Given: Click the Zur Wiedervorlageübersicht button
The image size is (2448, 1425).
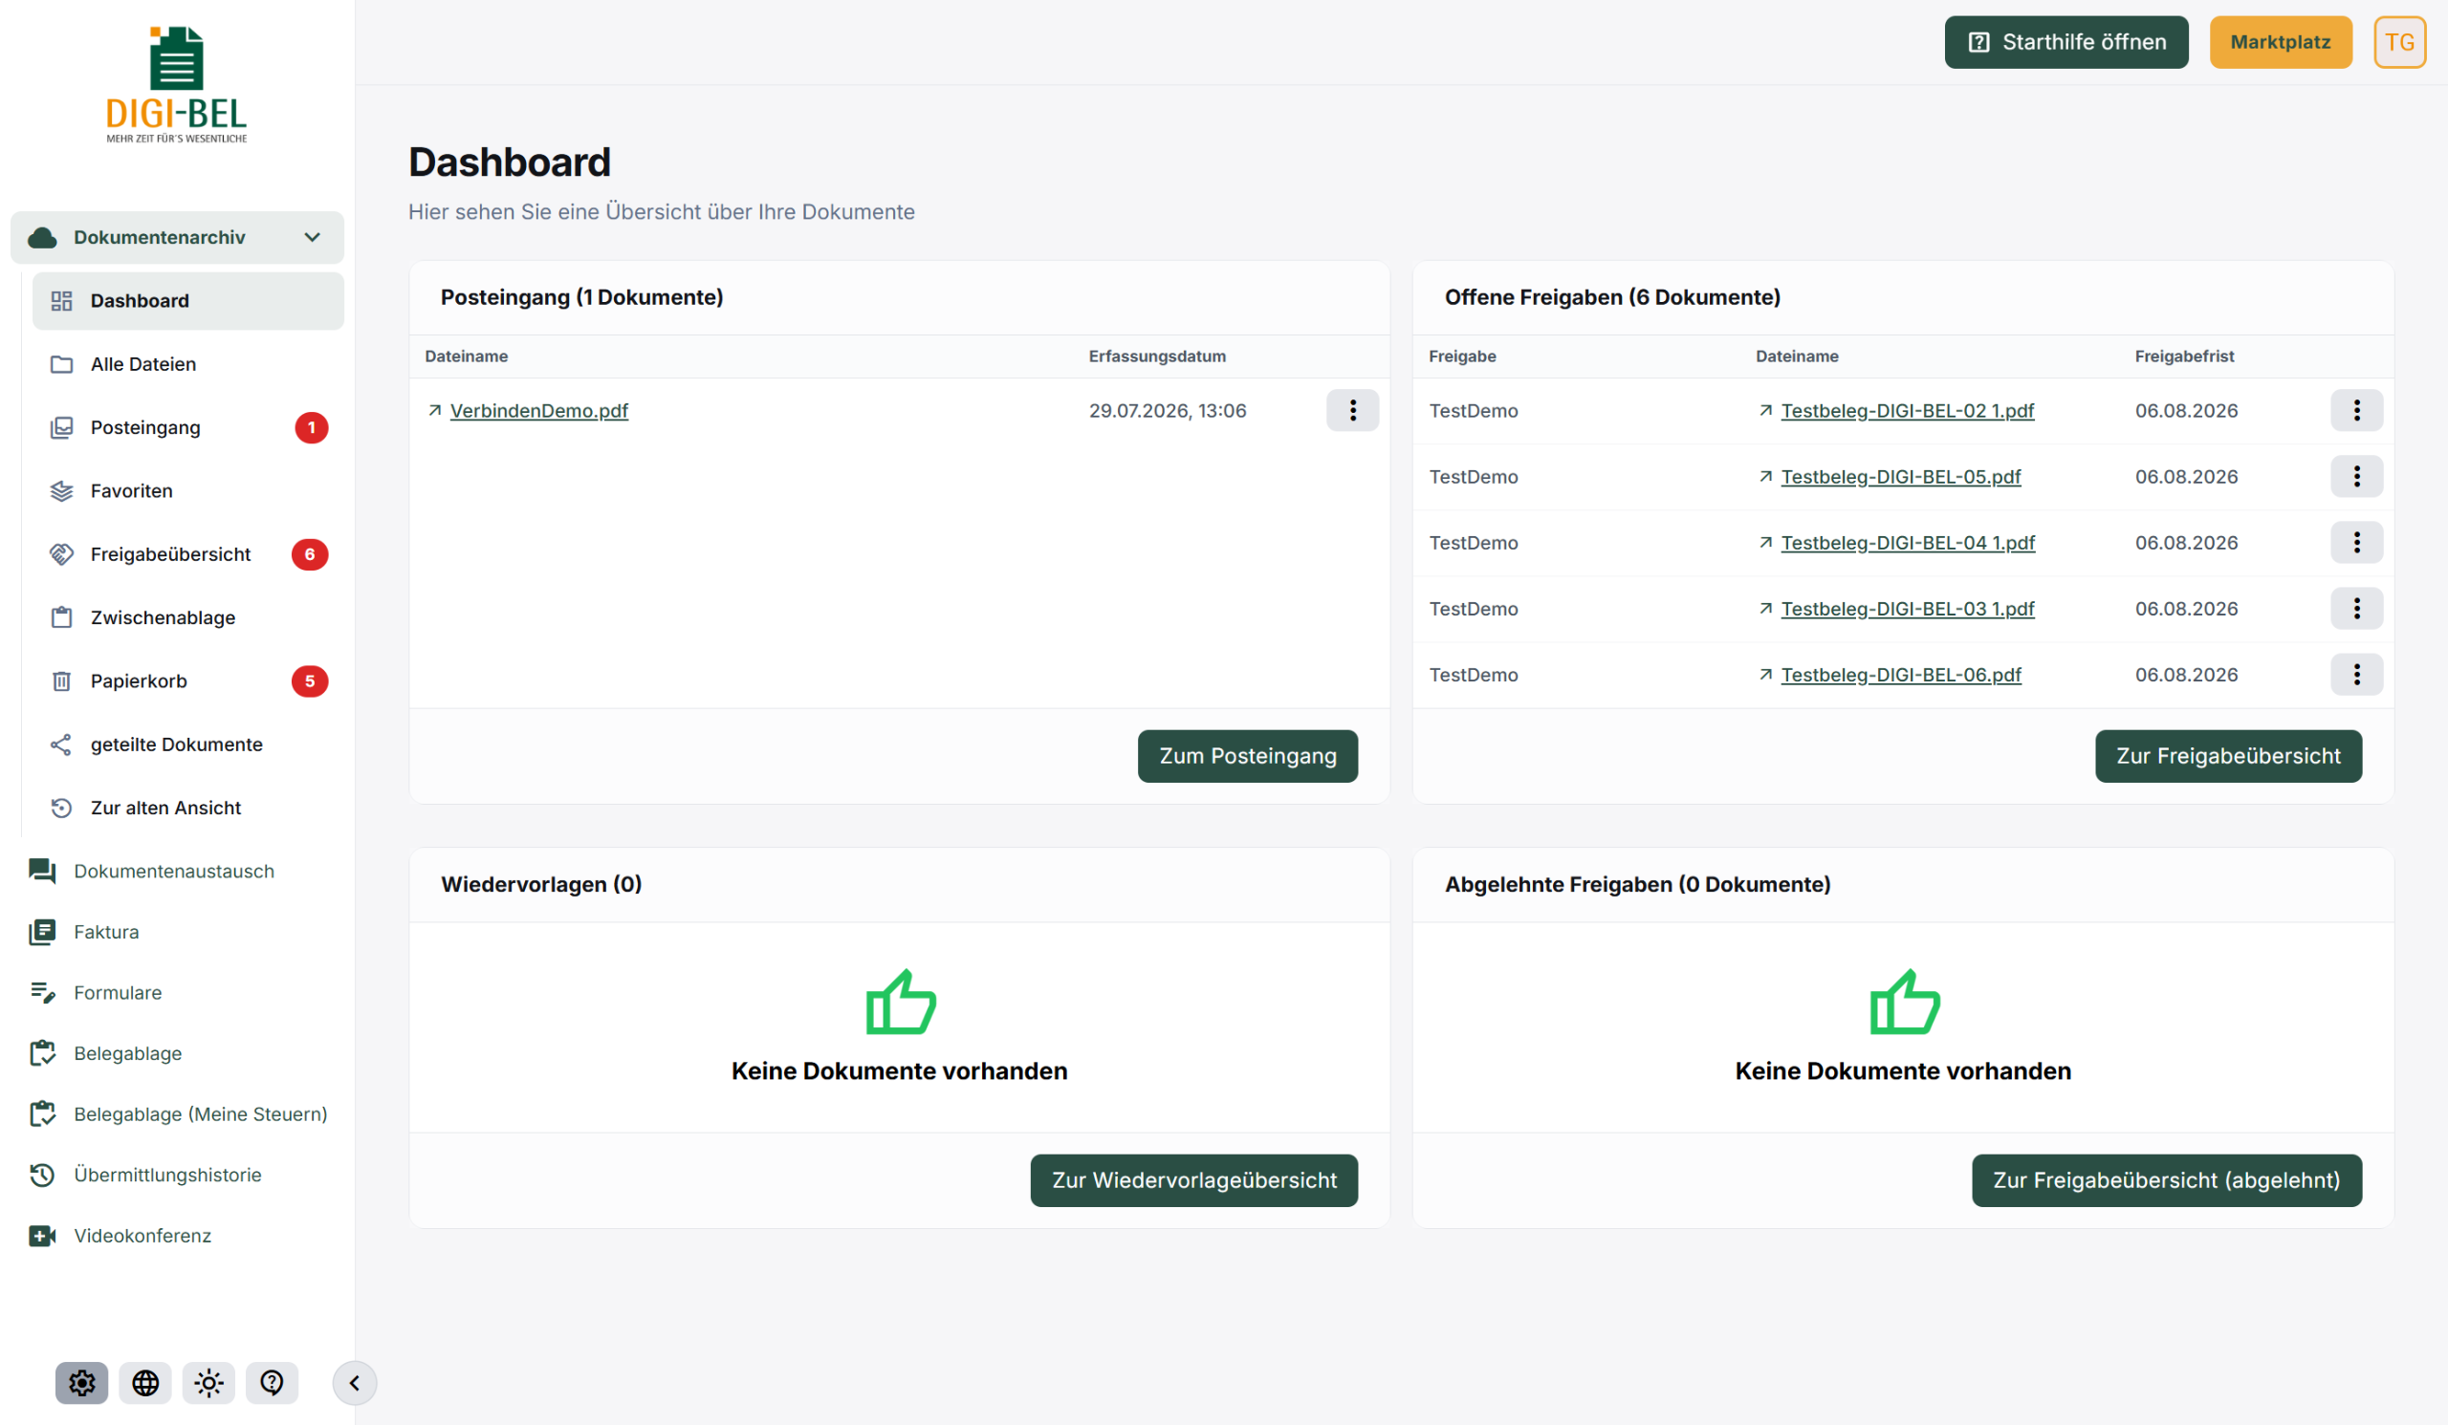Looking at the screenshot, I should 1194,1179.
